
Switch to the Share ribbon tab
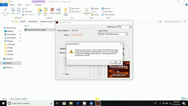[20, 5]
